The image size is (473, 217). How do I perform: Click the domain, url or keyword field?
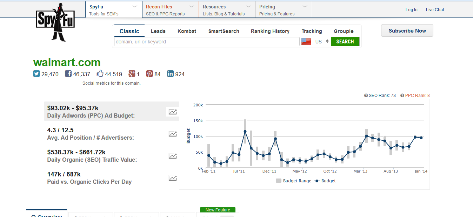pos(206,42)
